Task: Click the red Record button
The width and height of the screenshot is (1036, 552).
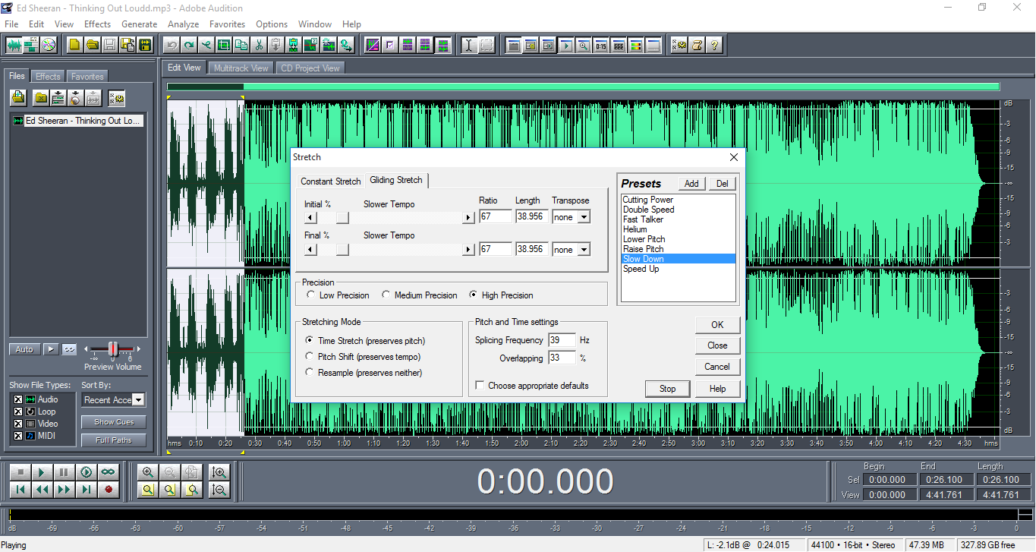Action: [109, 490]
